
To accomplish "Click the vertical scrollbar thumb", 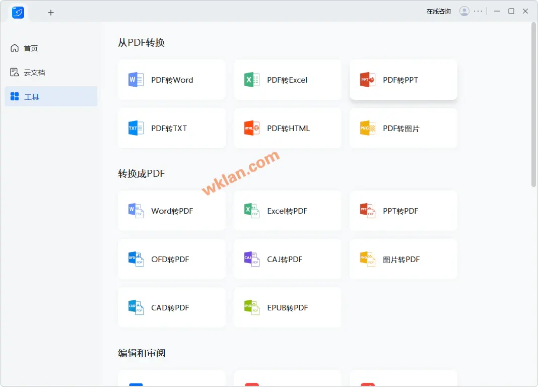I will point(533,105).
